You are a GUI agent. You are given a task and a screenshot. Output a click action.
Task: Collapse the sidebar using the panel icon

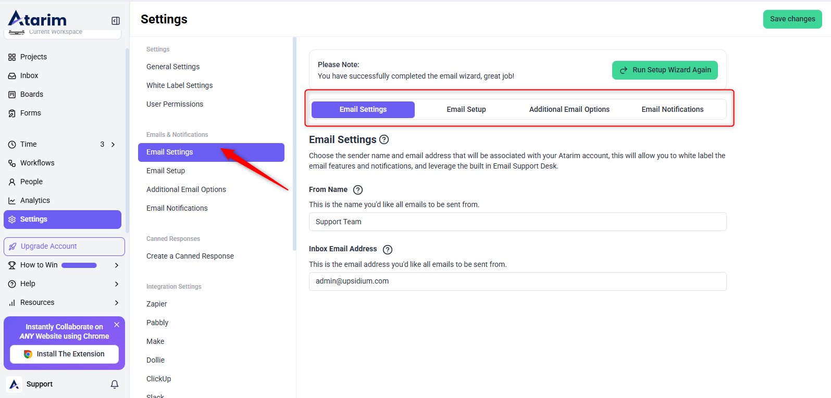116,21
